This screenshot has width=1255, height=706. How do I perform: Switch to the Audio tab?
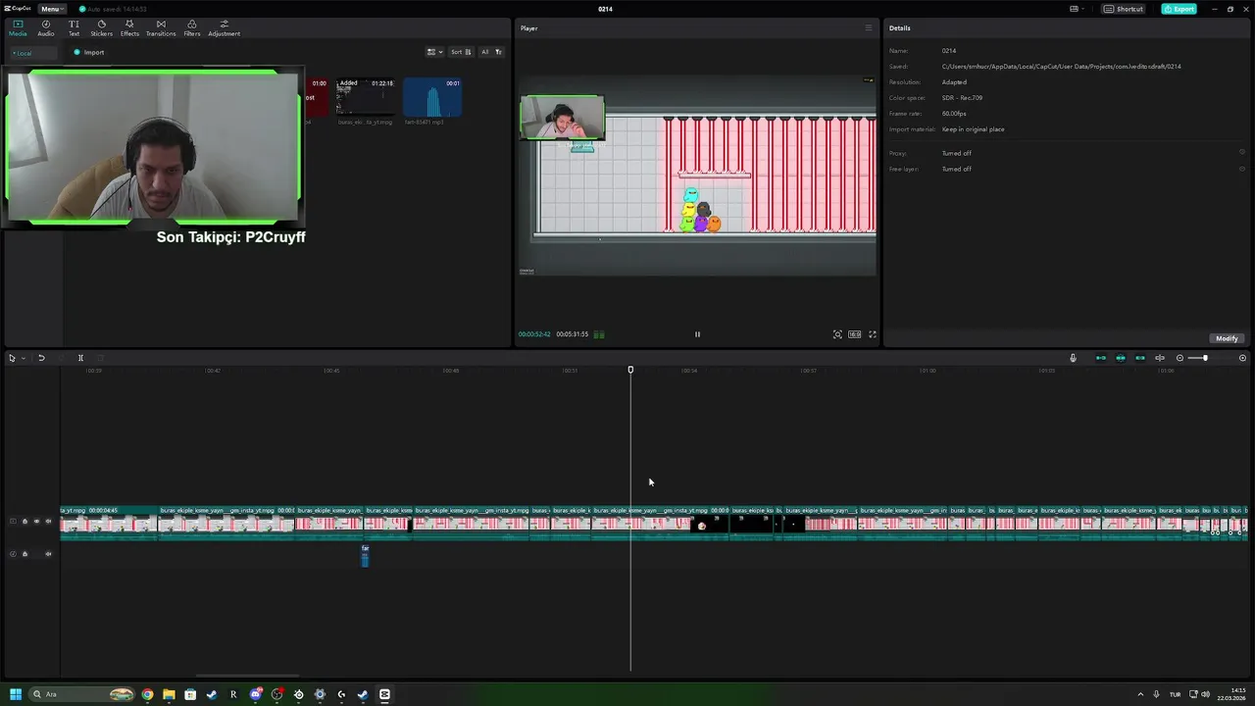[46, 28]
